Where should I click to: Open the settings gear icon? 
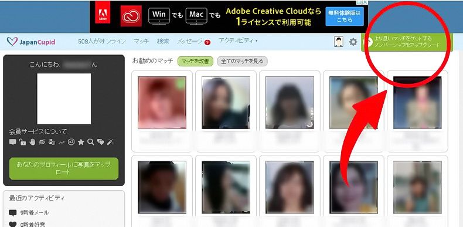(353, 42)
